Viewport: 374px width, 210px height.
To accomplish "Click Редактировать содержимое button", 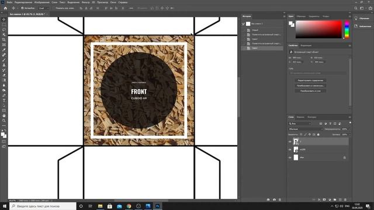I will pyautogui.click(x=310, y=80).
